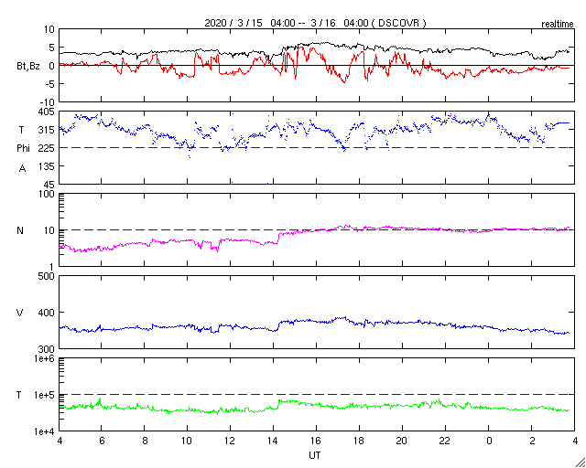Click the "315" tick on the Phi axis
The height and width of the screenshot is (468, 586).
coord(48,130)
